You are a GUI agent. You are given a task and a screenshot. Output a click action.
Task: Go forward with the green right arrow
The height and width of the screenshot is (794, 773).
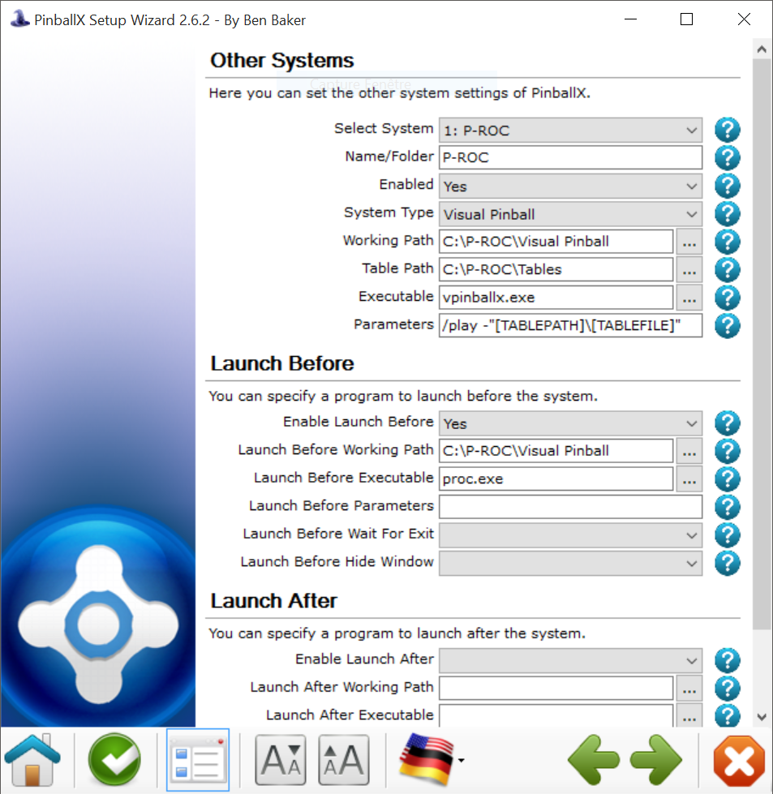pos(656,760)
